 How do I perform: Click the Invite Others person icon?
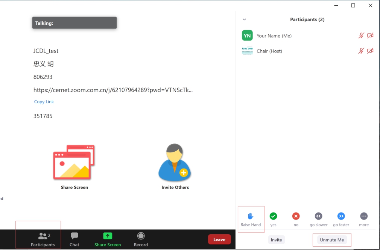(x=175, y=163)
